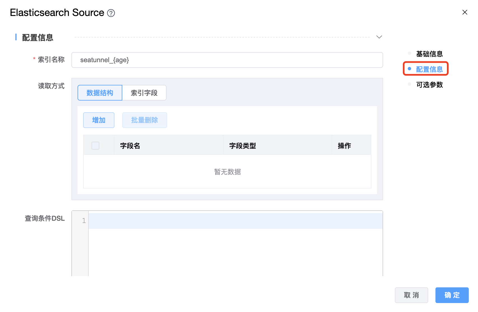Close the Elasticsearch Source dialog
Viewport: 478px width, 312px height.
click(465, 12)
